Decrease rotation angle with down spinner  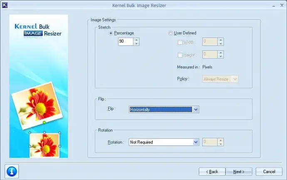(x=220, y=144)
